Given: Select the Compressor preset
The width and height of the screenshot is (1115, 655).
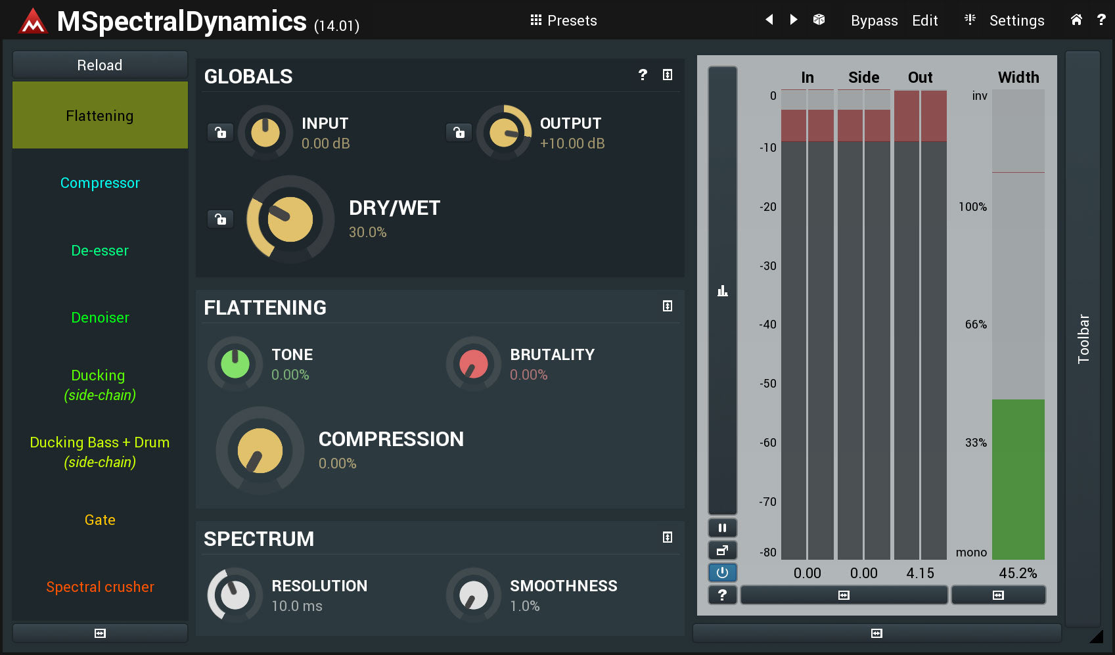Looking at the screenshot, I should coord(100,183).
